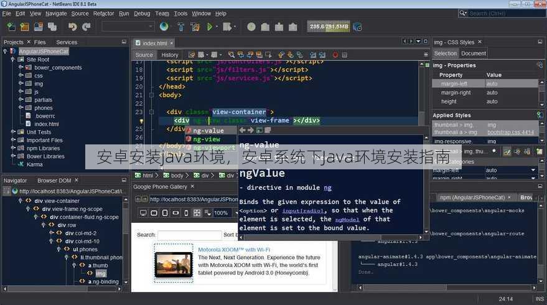
Task: Follow the input[radio] link in documentation
Action: tap(304, 211)
